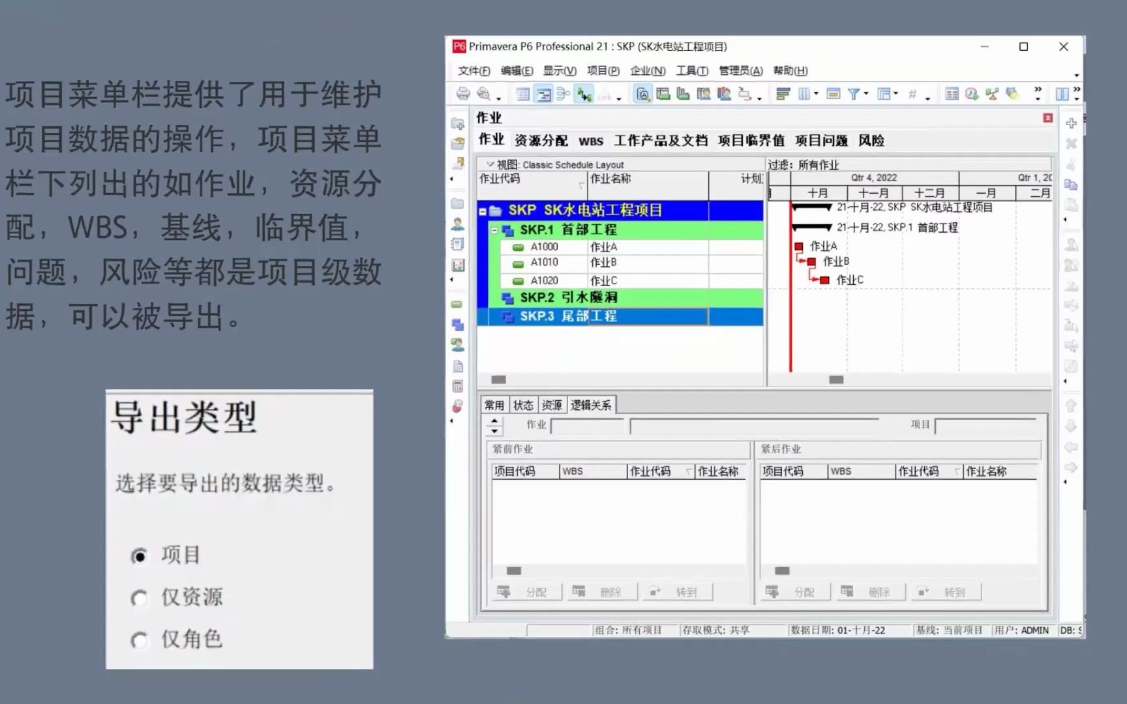Open Resource Assignments icon in left sidebar
Screen dimensions: 1127x704
(x=458, y=345)
